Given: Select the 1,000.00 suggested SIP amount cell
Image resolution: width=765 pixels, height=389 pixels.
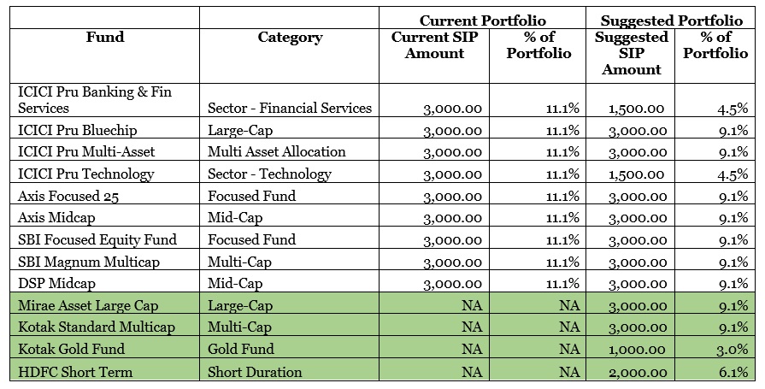Looking at the screenshot, I should tap(638, 350).
